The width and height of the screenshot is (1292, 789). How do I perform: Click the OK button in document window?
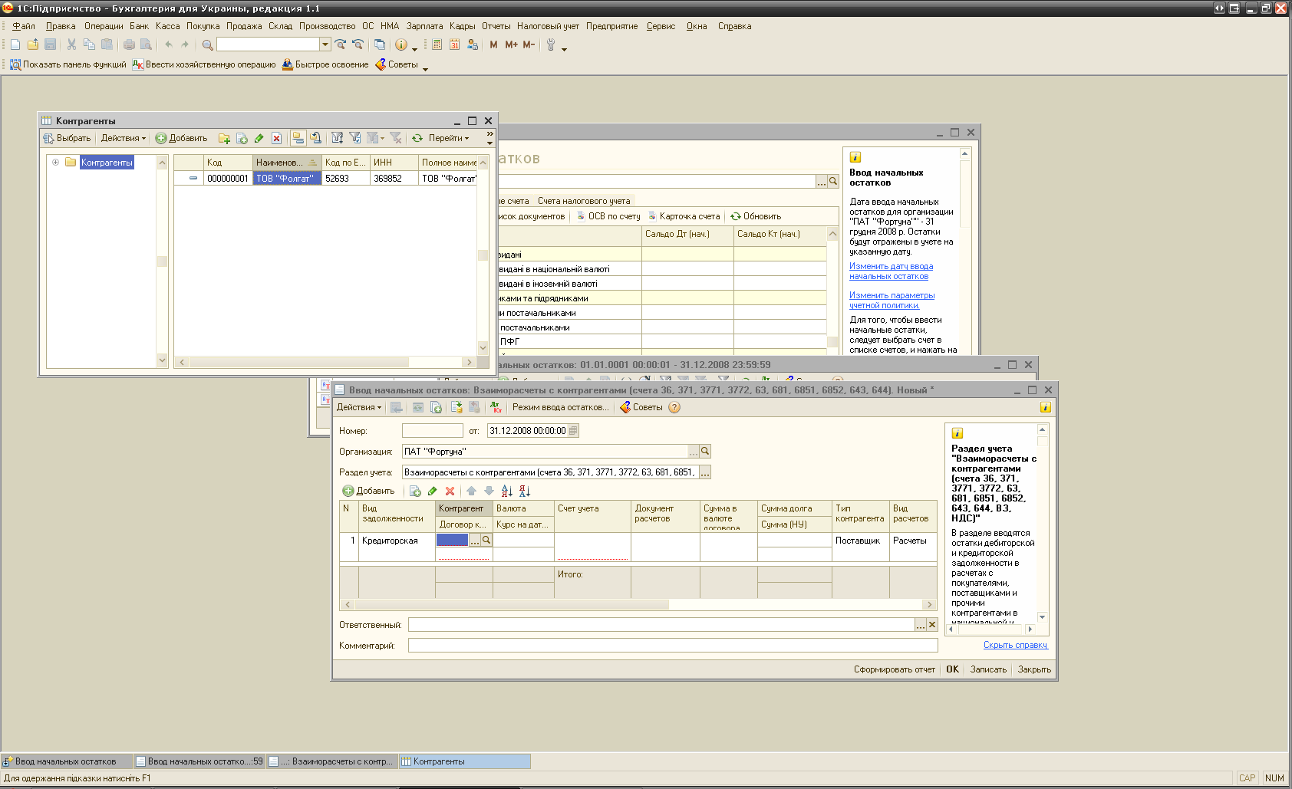click(x=952, y=669)
